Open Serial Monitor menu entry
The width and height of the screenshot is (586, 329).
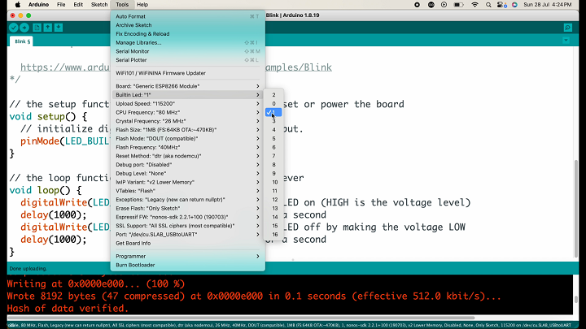(x=188, y=51)
